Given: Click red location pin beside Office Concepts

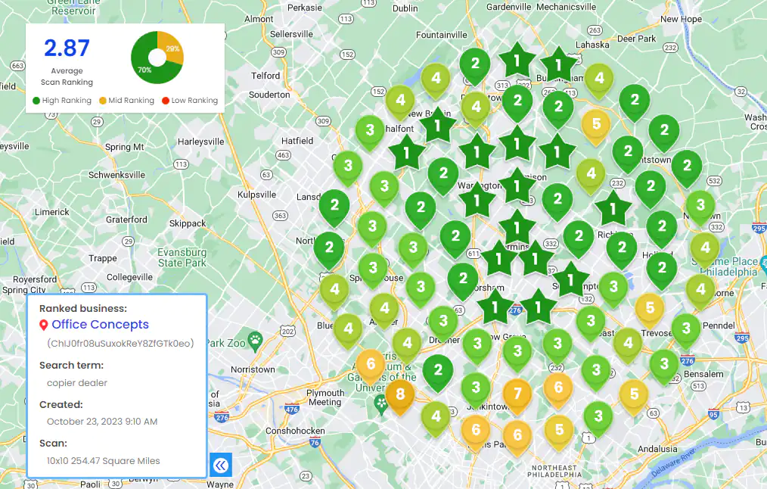Looking at the screenshot, I should tap(44, 325).
